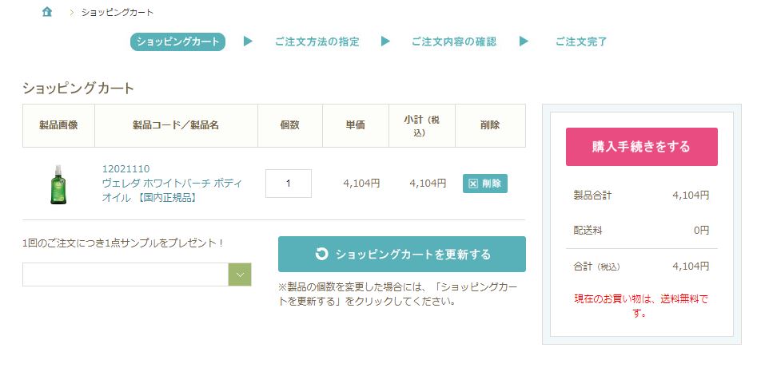Open ヴェレダ ホワイトバーチ ボディオイル product link

click(172, 191)
